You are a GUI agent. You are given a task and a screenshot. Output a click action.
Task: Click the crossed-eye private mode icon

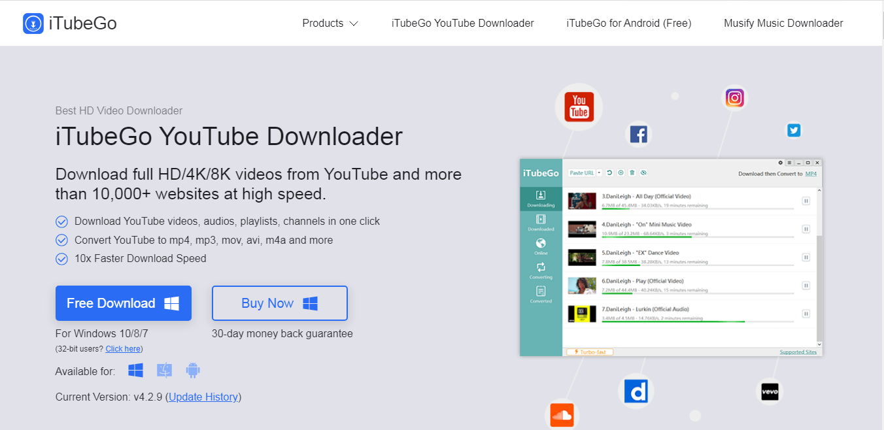pos(643,173)
